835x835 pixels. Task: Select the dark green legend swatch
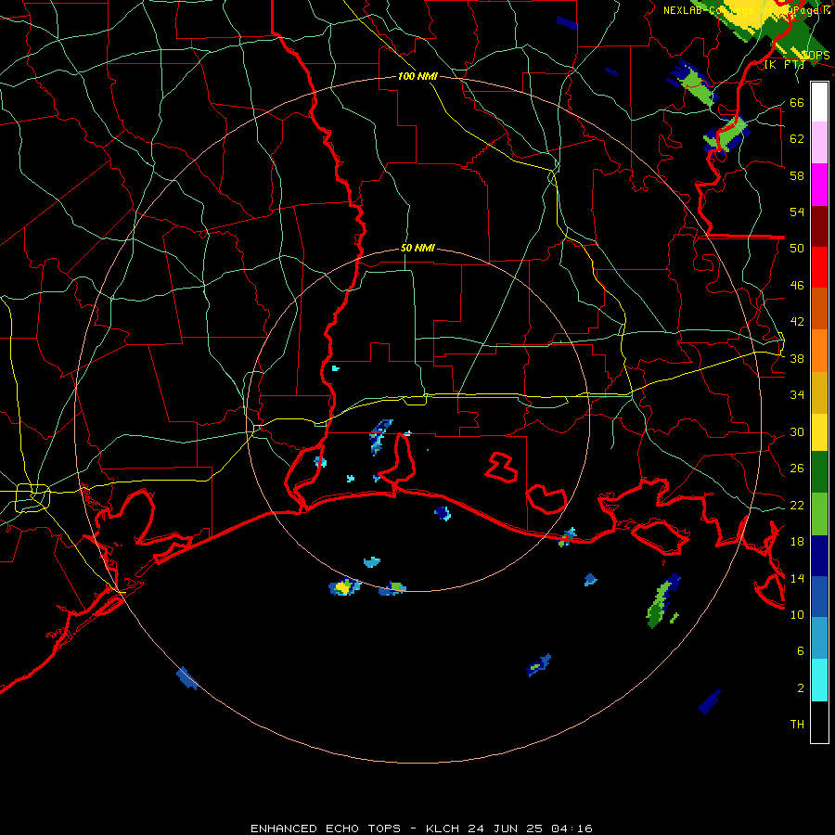tap(819, 472)
